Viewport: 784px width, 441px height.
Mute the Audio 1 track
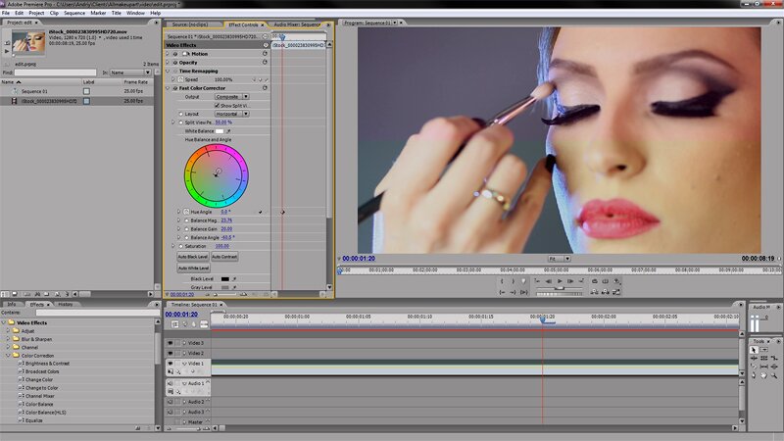[x=170, y=383]
